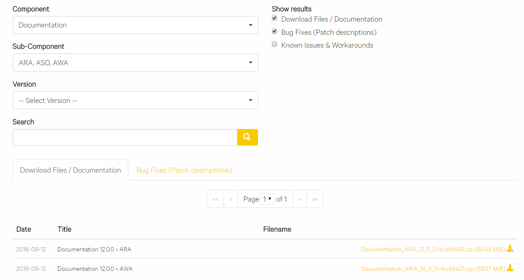Click inside the Search text field

125,137
